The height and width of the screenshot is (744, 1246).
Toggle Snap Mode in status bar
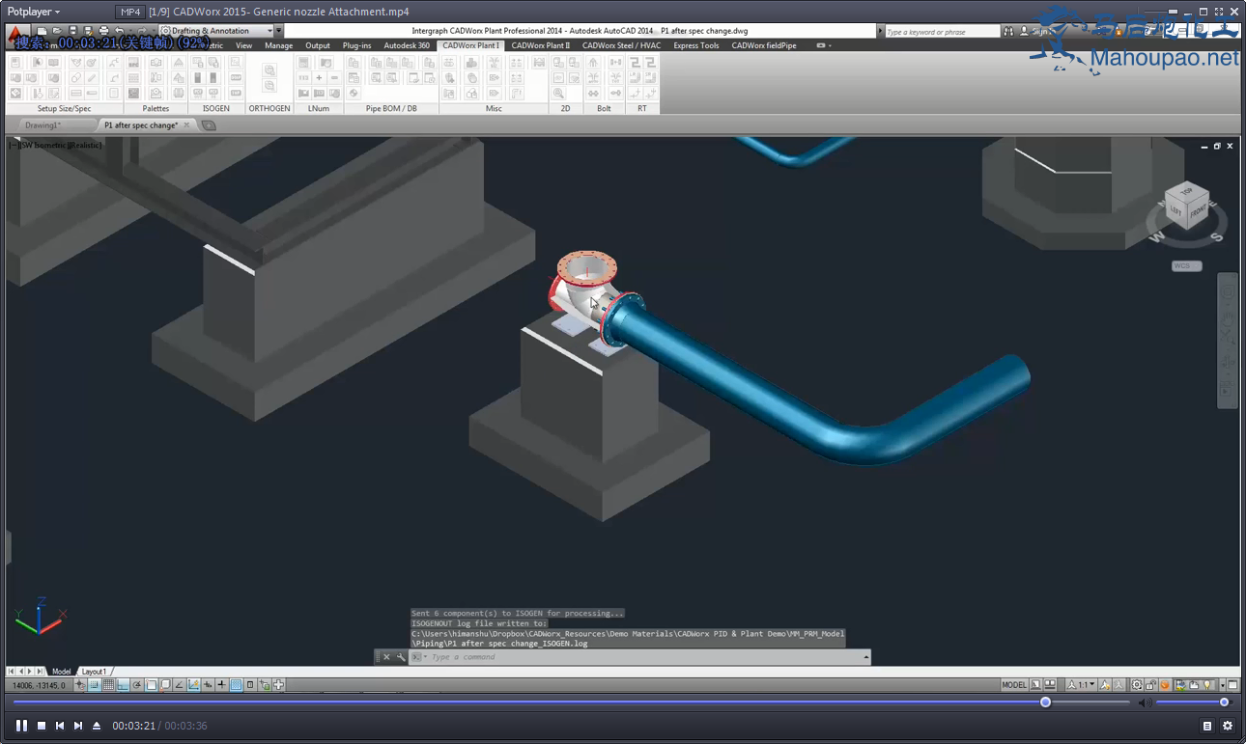(x=94, y=685)
